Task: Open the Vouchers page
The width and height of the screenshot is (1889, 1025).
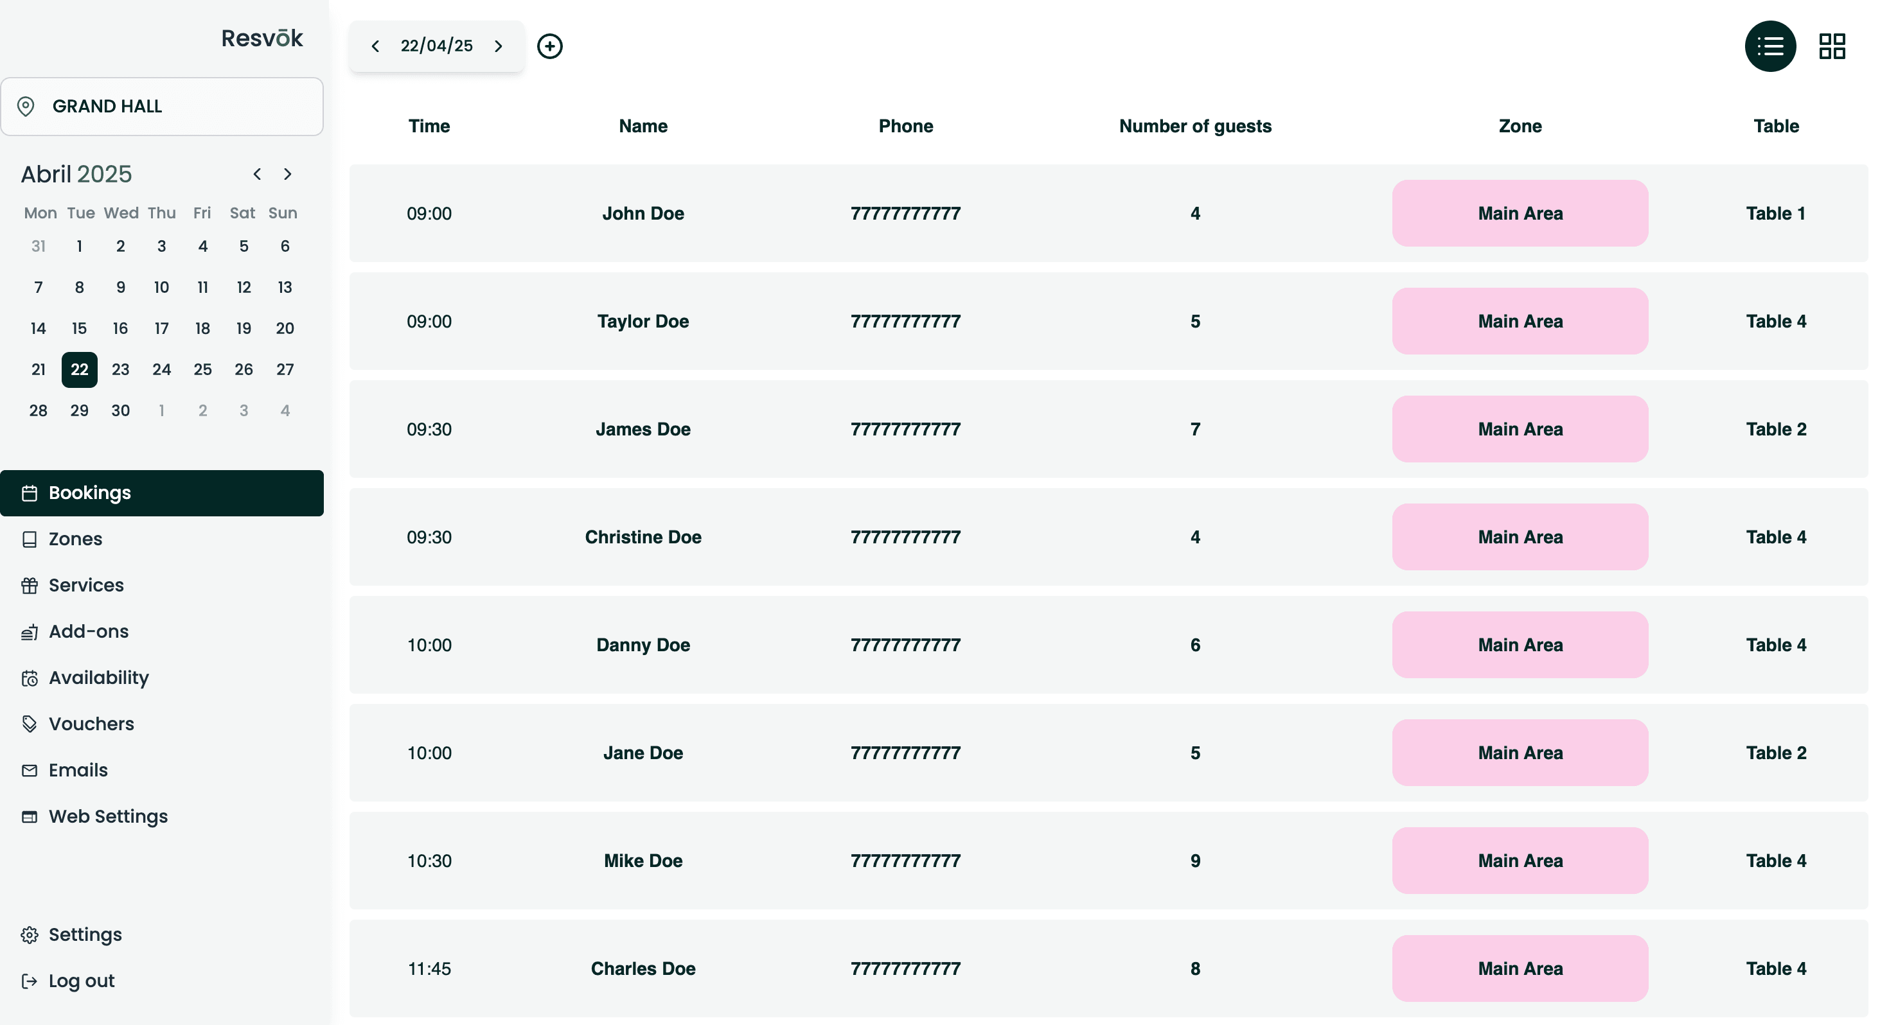Action: [x=91, y=724]
